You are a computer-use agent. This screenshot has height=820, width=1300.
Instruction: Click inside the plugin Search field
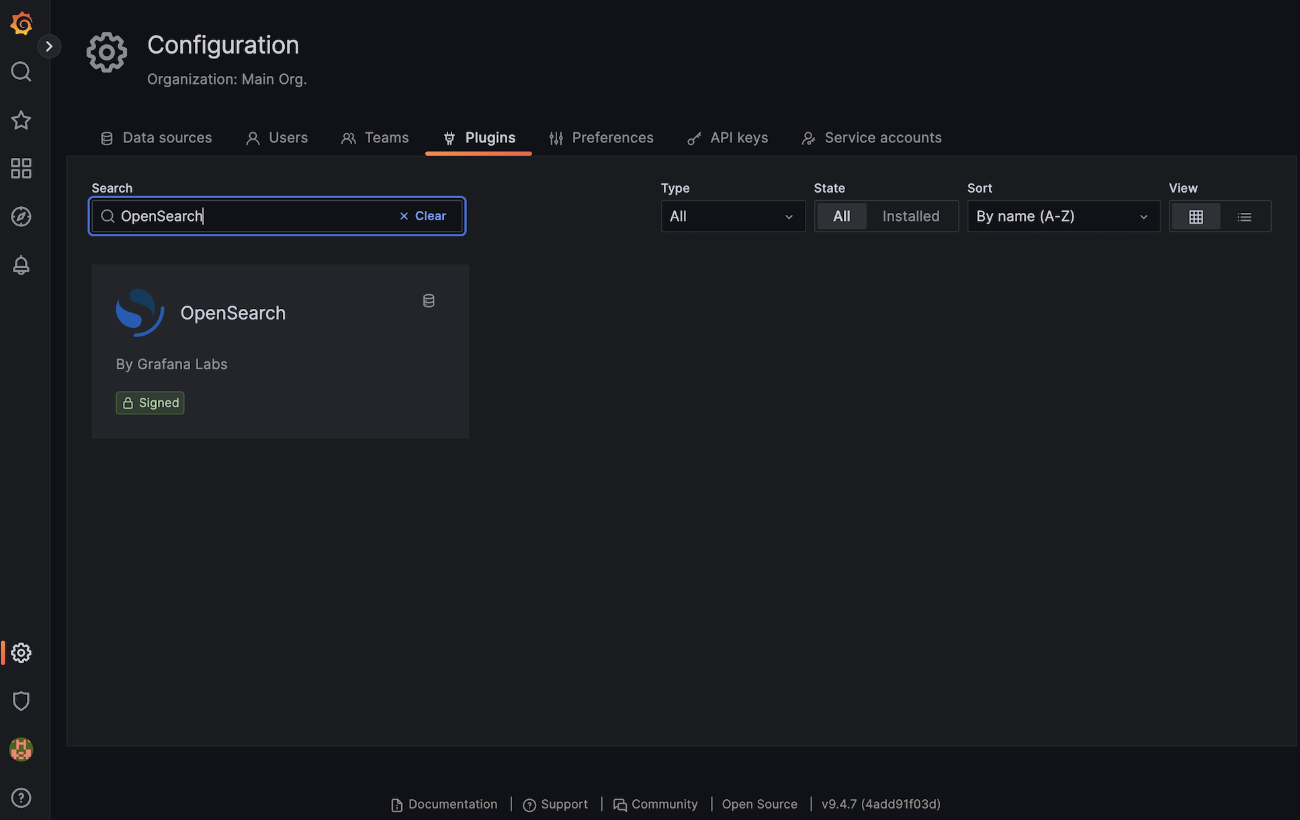277,216
